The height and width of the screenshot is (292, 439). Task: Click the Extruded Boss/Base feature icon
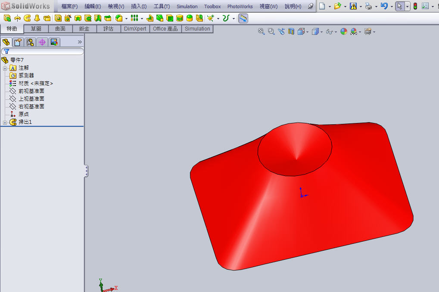pyautogui.click(x=7, y=18)
